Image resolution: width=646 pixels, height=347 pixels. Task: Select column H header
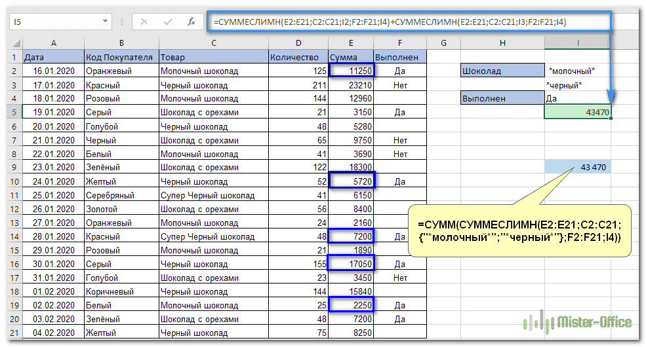point(502,43)
